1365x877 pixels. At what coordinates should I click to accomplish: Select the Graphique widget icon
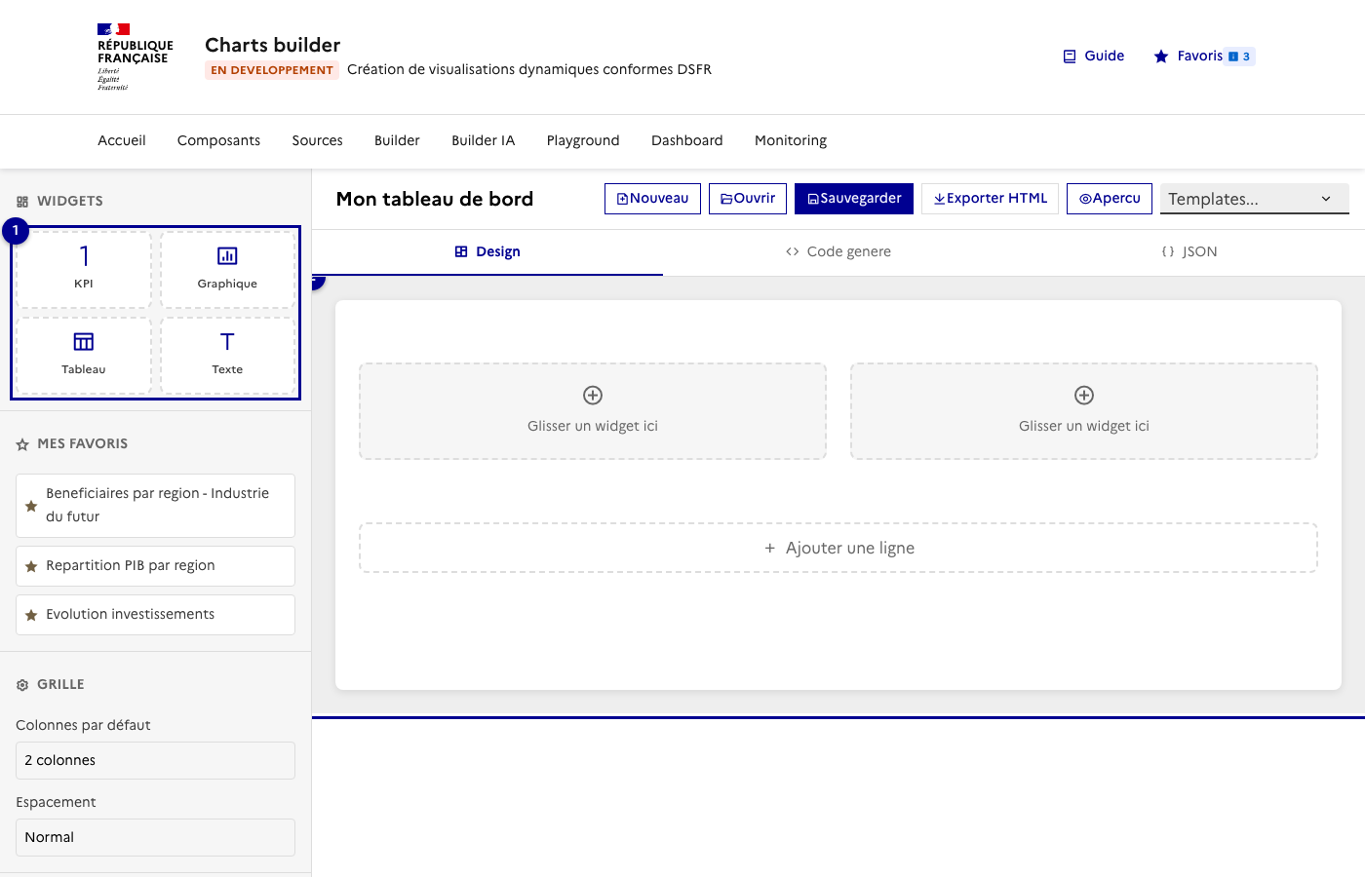point(227,256)
